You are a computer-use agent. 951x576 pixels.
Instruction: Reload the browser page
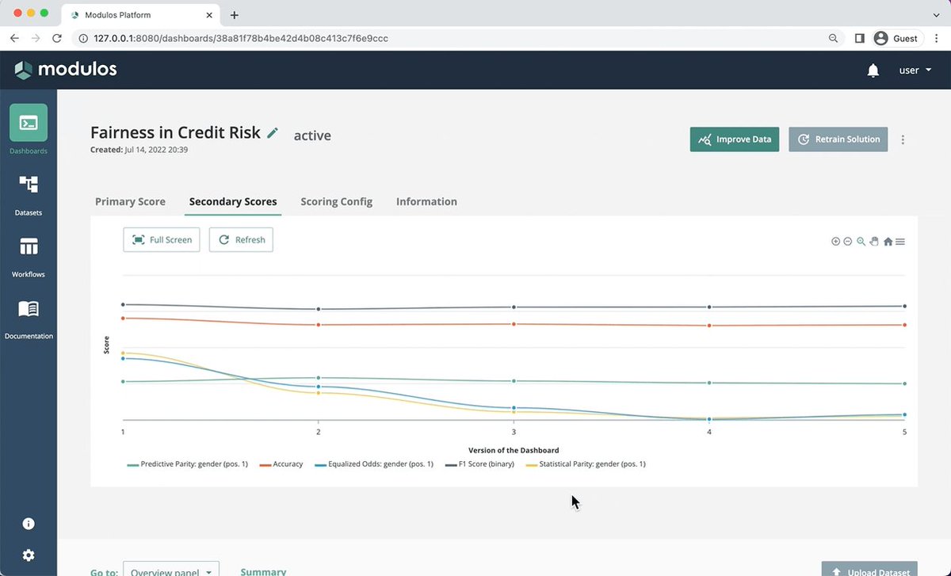[x=57, y=38]
